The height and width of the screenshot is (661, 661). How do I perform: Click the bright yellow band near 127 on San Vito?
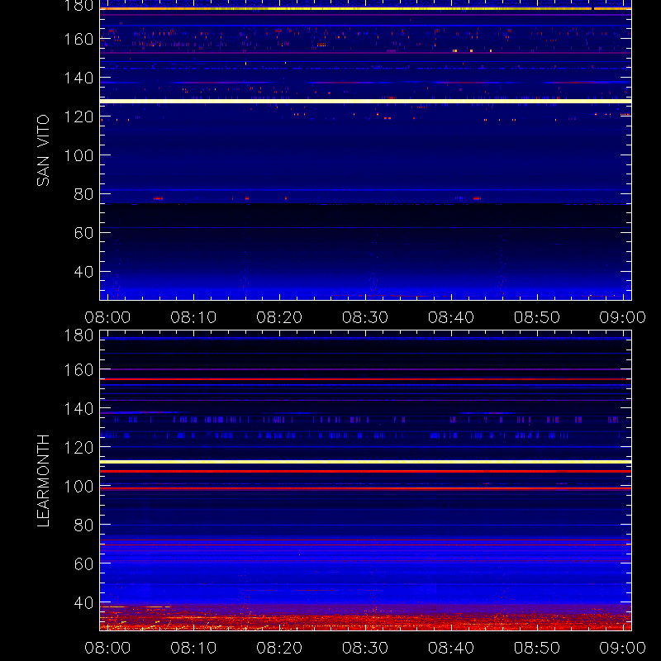365,101
